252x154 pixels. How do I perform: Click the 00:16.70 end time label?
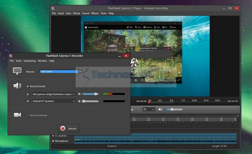pyautogui.click(x=233, y=101)
